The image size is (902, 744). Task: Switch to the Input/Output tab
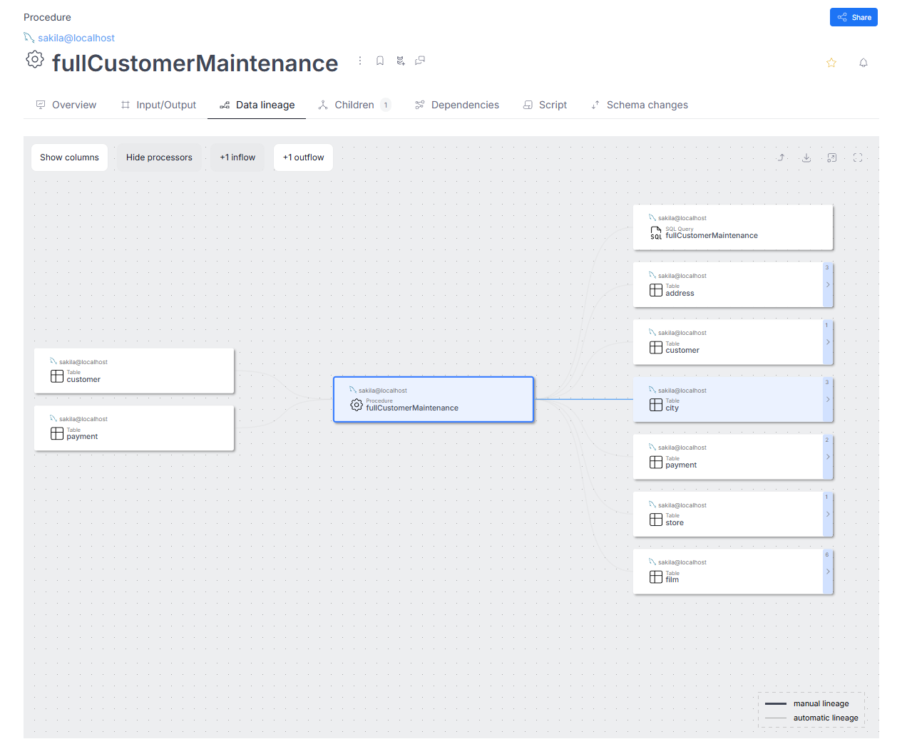click(x=158, y=105)
